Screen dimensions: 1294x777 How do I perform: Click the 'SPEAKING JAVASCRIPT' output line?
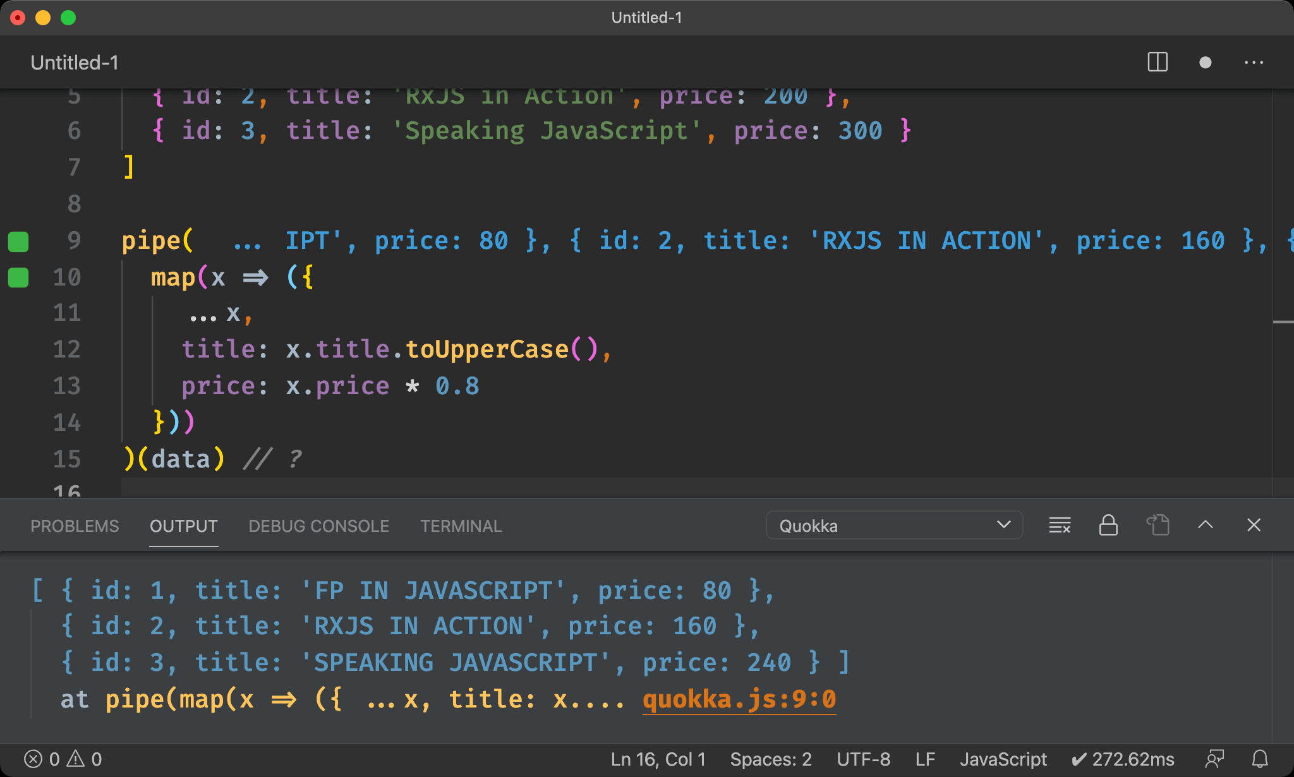[455, 663]
